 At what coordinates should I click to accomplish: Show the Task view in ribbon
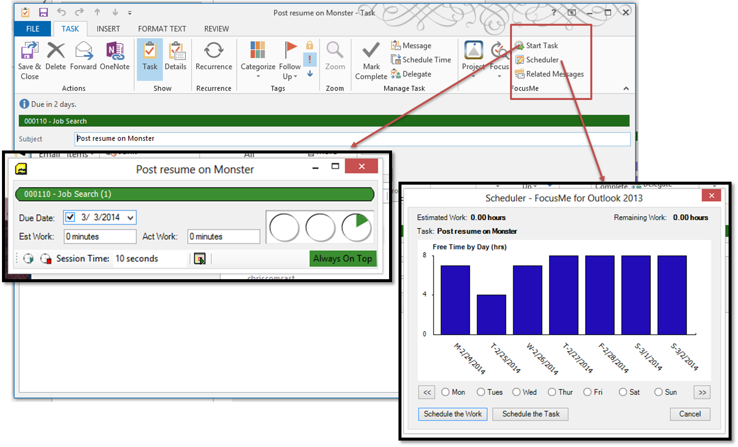[x=150, y=59]
